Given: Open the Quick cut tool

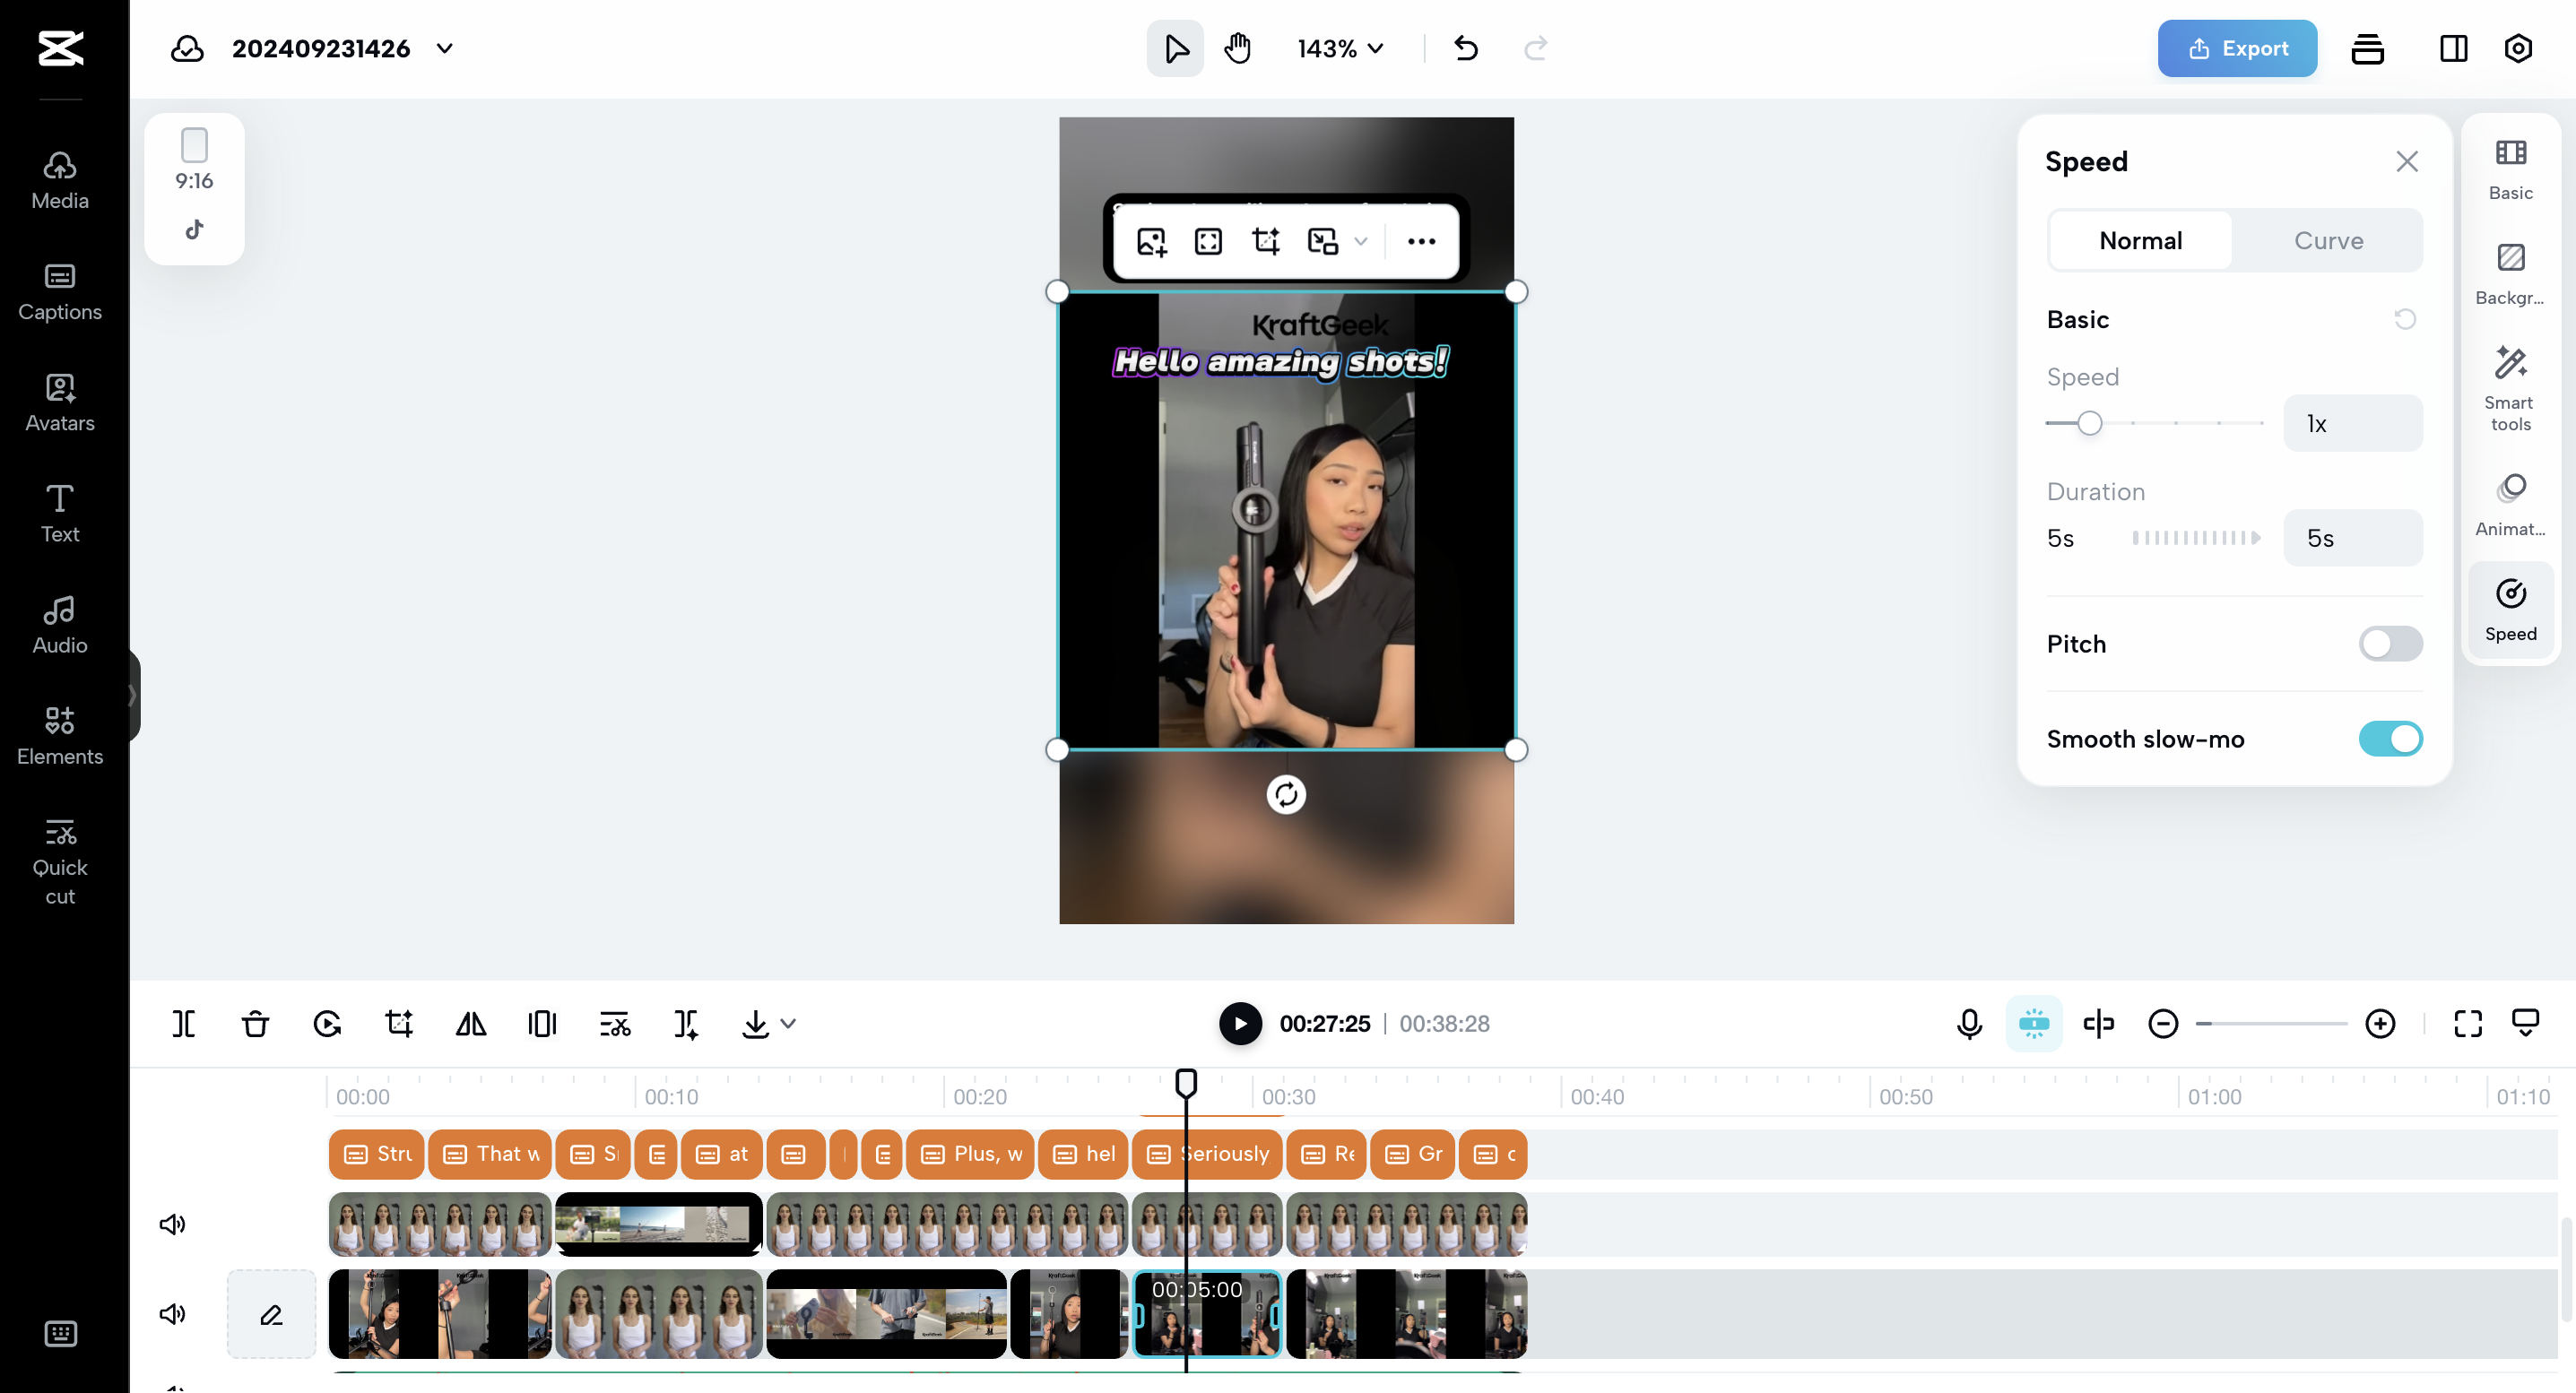Looking at the screenshot, I should [x=59, y=860].
